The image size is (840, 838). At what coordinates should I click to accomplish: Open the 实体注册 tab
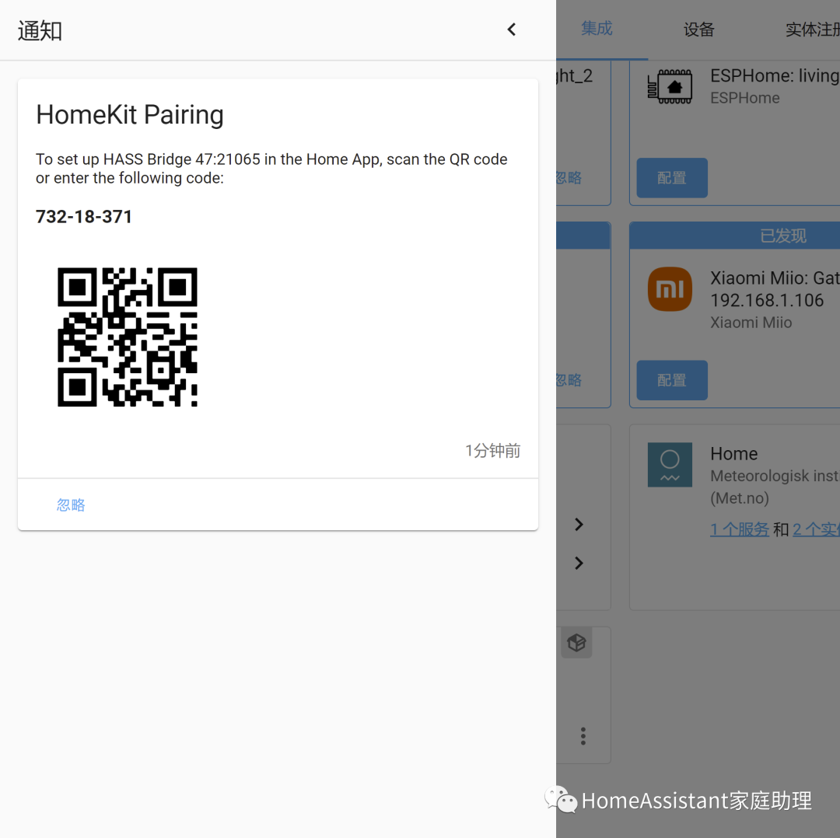coord(812,30)
